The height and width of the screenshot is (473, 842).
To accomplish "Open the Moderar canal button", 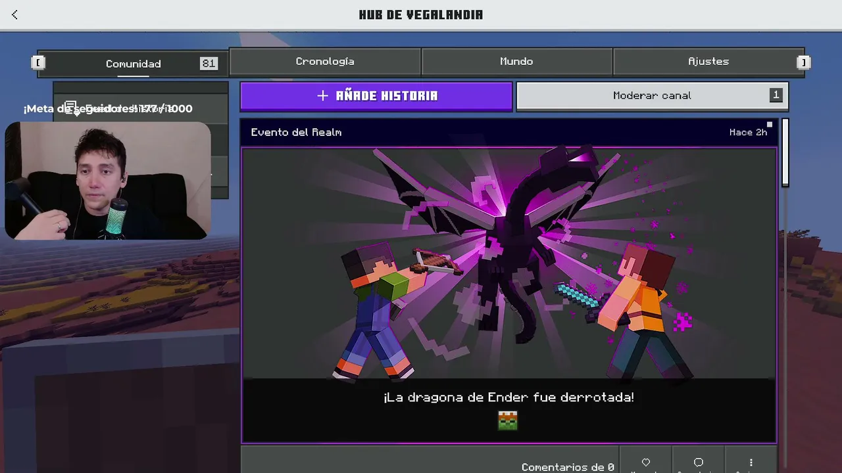I will tap(653, 96).
